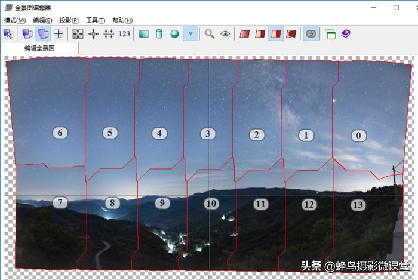
Task: Open the 模式(M) menu
Action: point(15,20)
